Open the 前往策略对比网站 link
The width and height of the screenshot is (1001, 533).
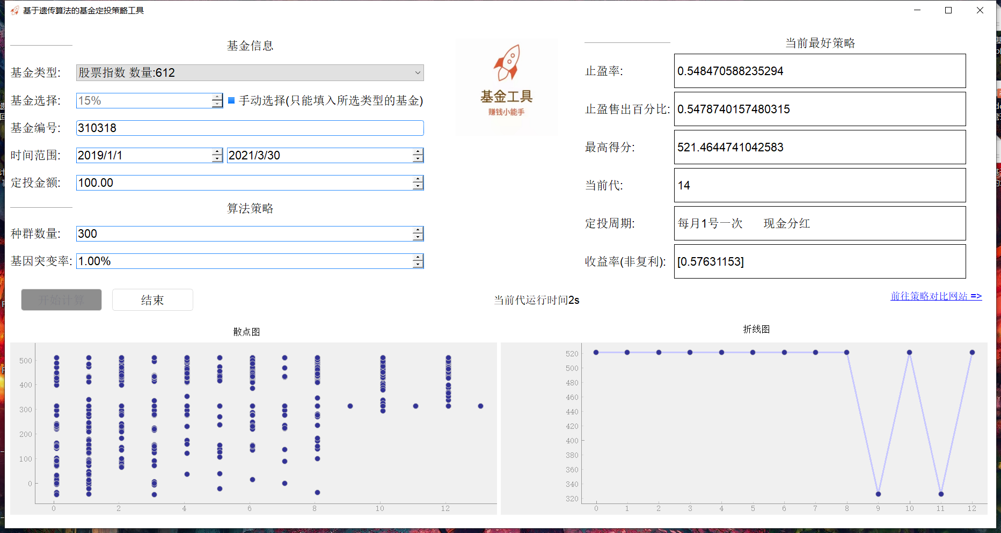[936, 296]
